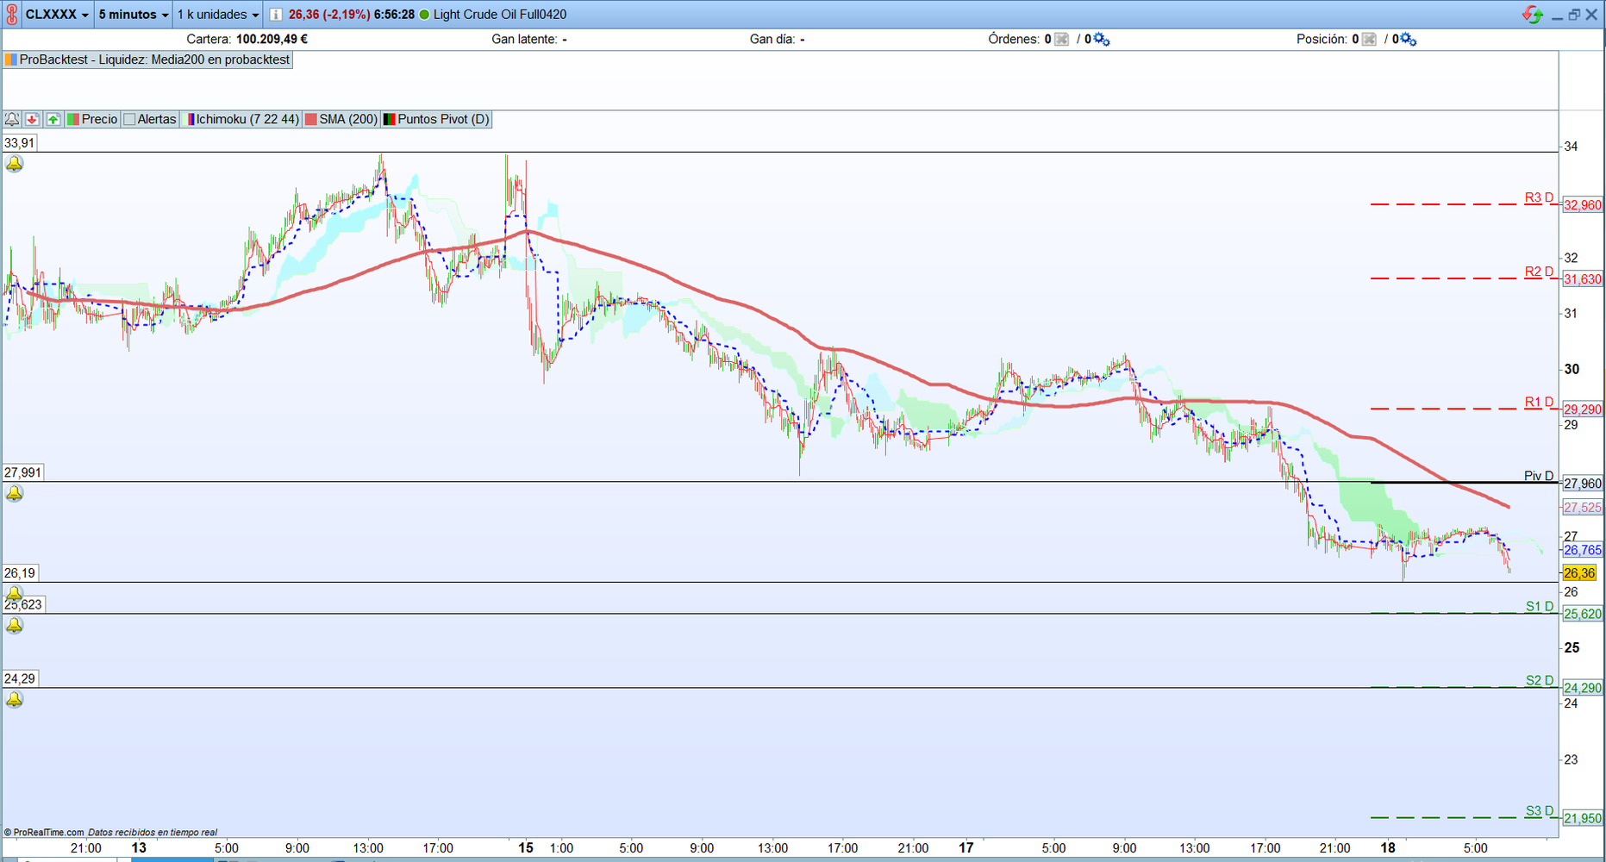Click the S2 D pivot label
This screenshot has width=1606, height=862.
tap(1540, 680)
